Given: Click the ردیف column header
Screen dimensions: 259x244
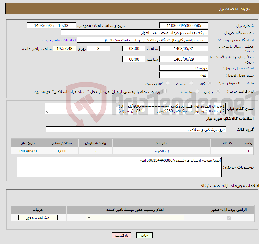Looking at the screenshot, I should pos(248,143).
